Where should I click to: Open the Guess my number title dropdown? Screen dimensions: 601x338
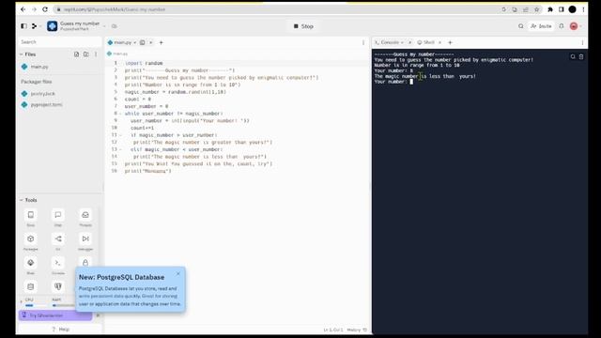(104, 26)
